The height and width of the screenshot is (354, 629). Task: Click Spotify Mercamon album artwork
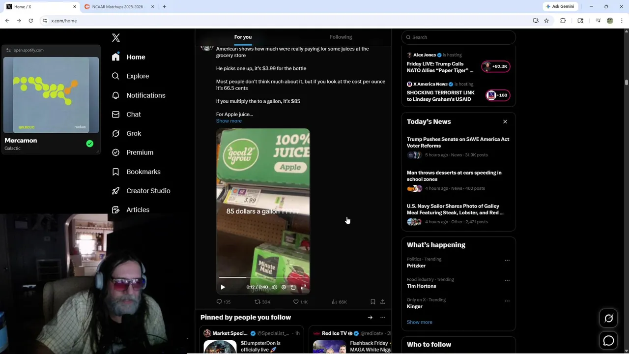pos(52,95)
